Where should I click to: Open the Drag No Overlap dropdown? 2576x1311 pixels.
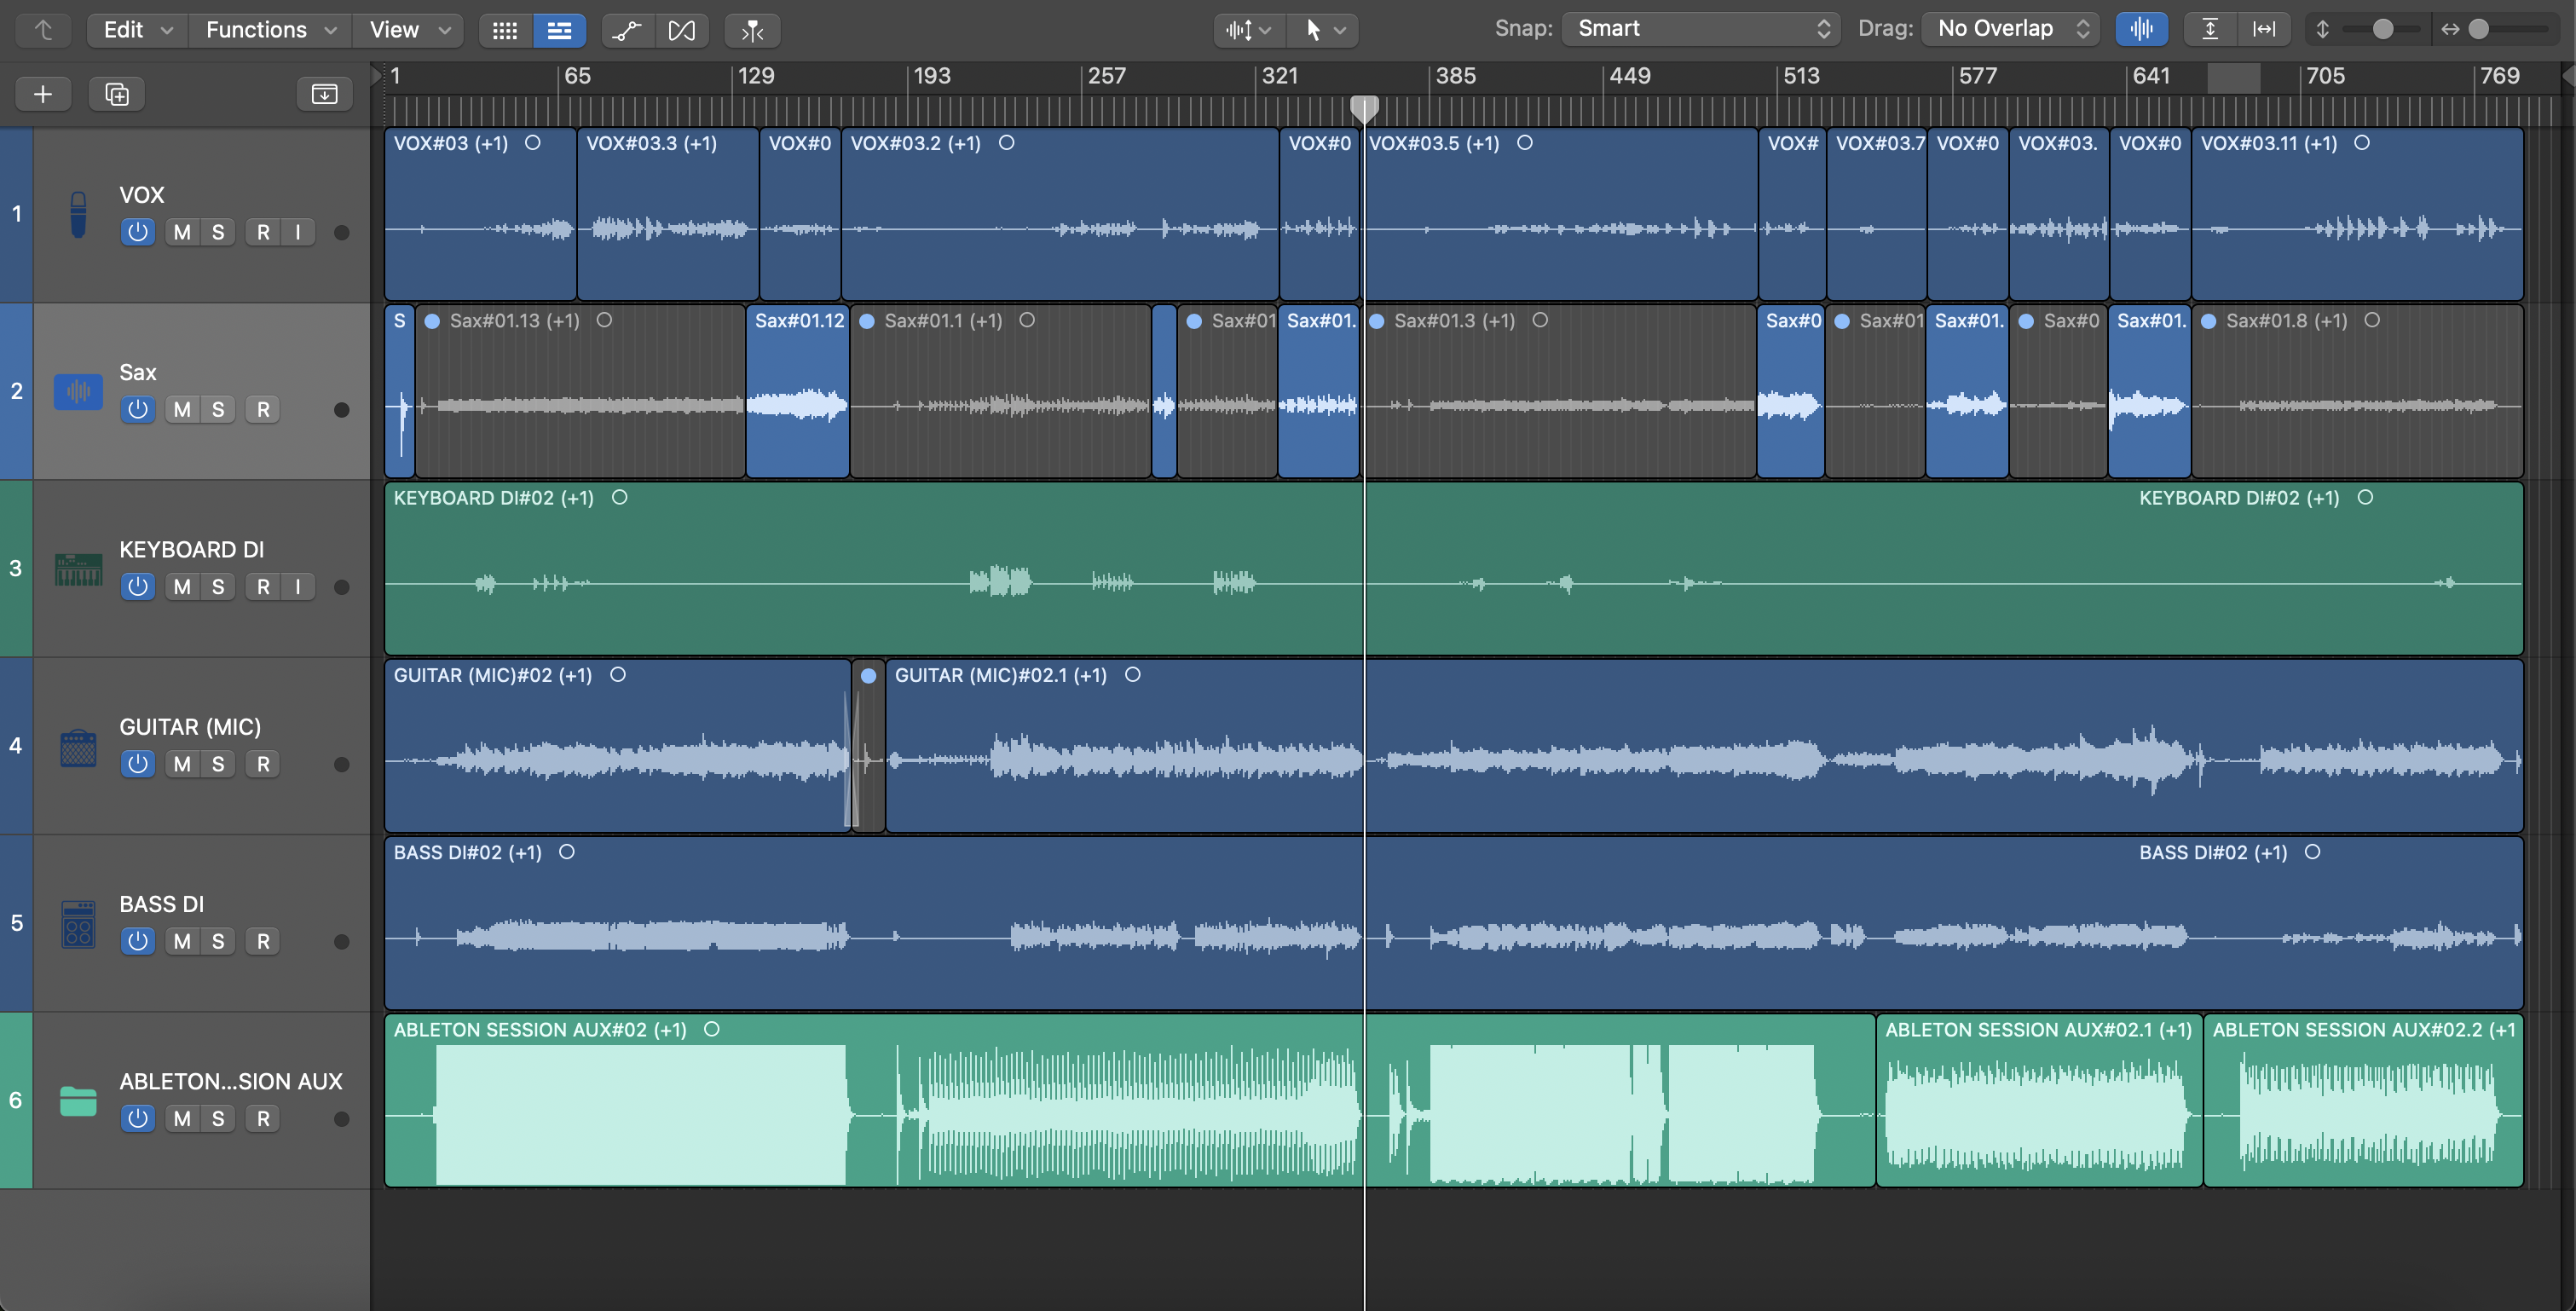click(2011, 29)
